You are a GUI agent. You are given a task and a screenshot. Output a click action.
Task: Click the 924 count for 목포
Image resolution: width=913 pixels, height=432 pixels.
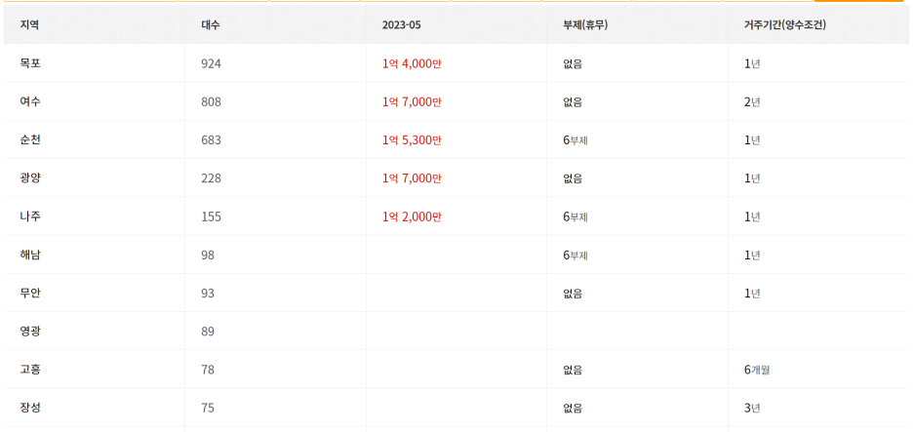[212, 64]
